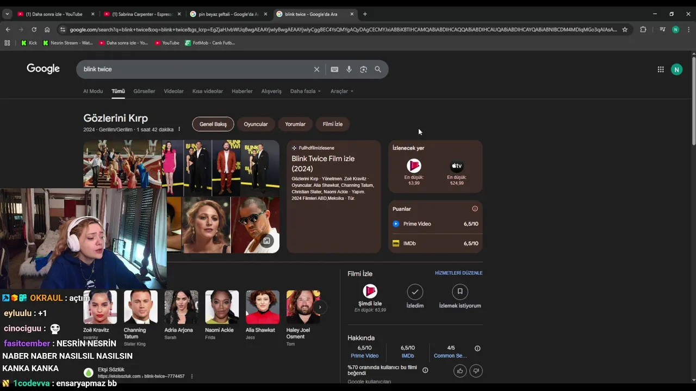The height and width of the screenshot is (391, 696).
Task: Open info icon in Puanlar card
Action: (475, 209)
